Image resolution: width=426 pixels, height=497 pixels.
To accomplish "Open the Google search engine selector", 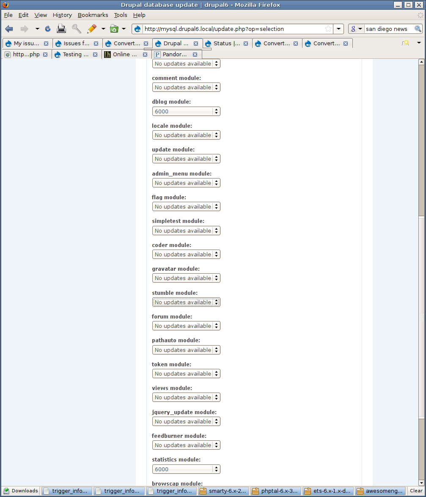I will coord(356,29).
